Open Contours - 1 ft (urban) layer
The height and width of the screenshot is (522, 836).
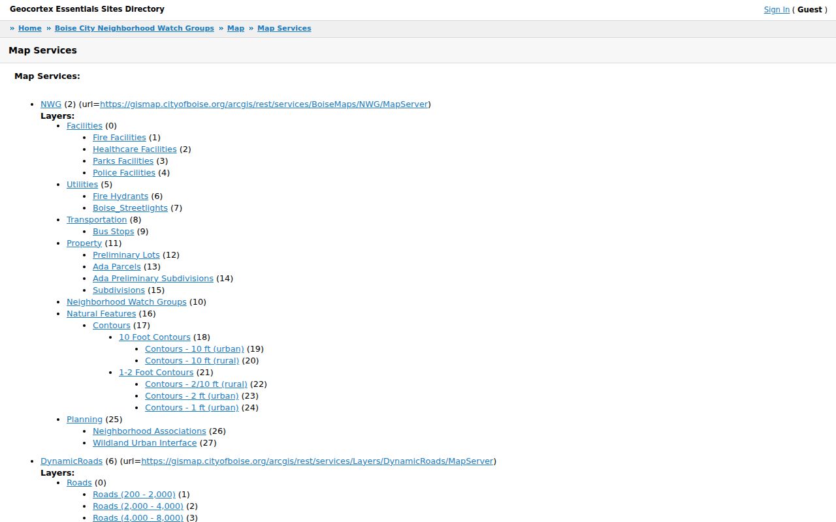[192, 408]
